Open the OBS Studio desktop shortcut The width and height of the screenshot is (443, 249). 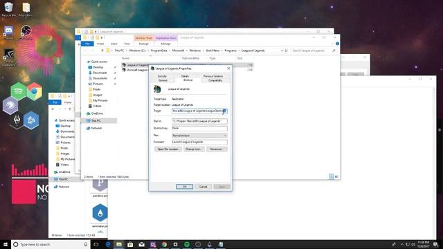click(x=26, y=33)
